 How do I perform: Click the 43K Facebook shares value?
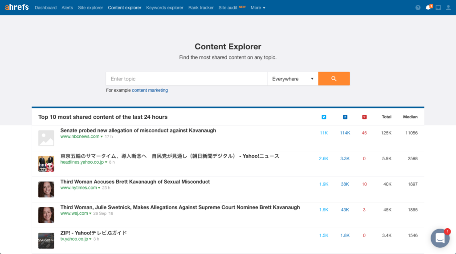[x=345, y=210]
